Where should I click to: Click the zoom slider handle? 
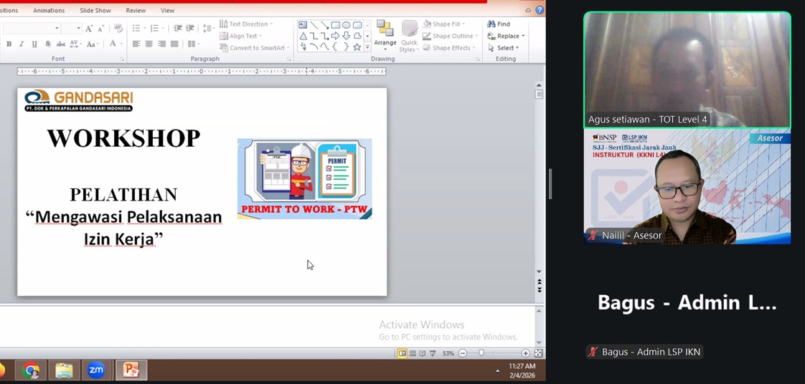click(x=481, y=353)
